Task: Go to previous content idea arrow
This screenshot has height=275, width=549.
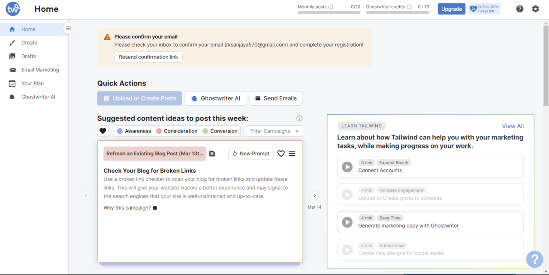Action: 86,195
